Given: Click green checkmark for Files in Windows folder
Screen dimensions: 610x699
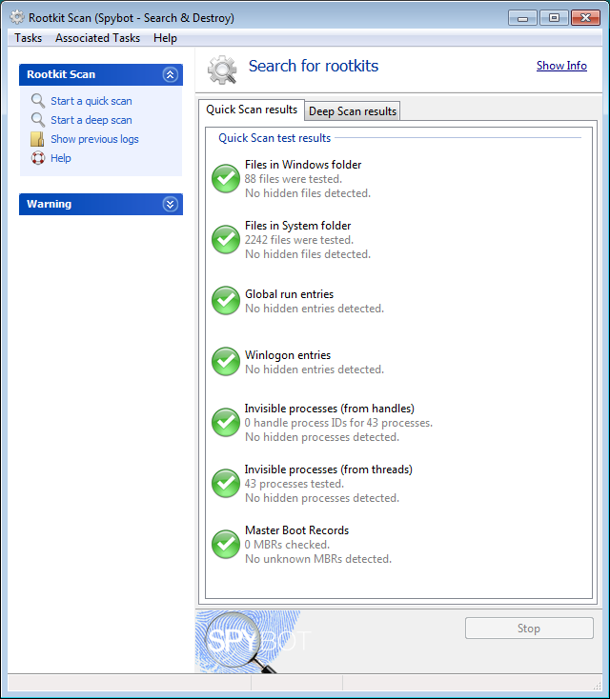Looking at the screenshot, I should 226,178.
